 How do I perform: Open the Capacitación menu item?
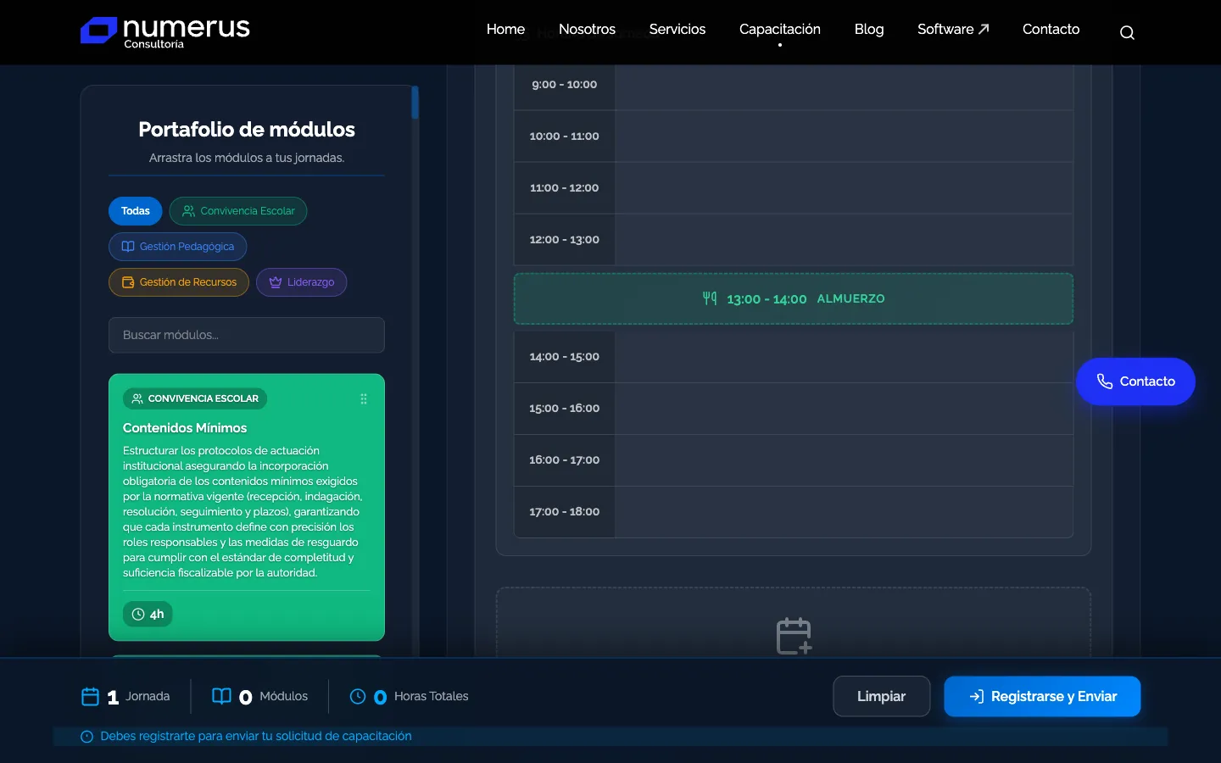779,29
